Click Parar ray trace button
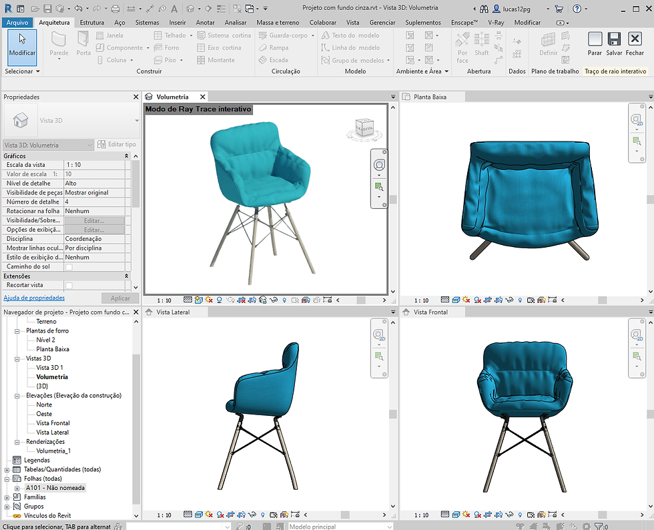The height and width of the screenshot is (530, 654). (595, 44)
